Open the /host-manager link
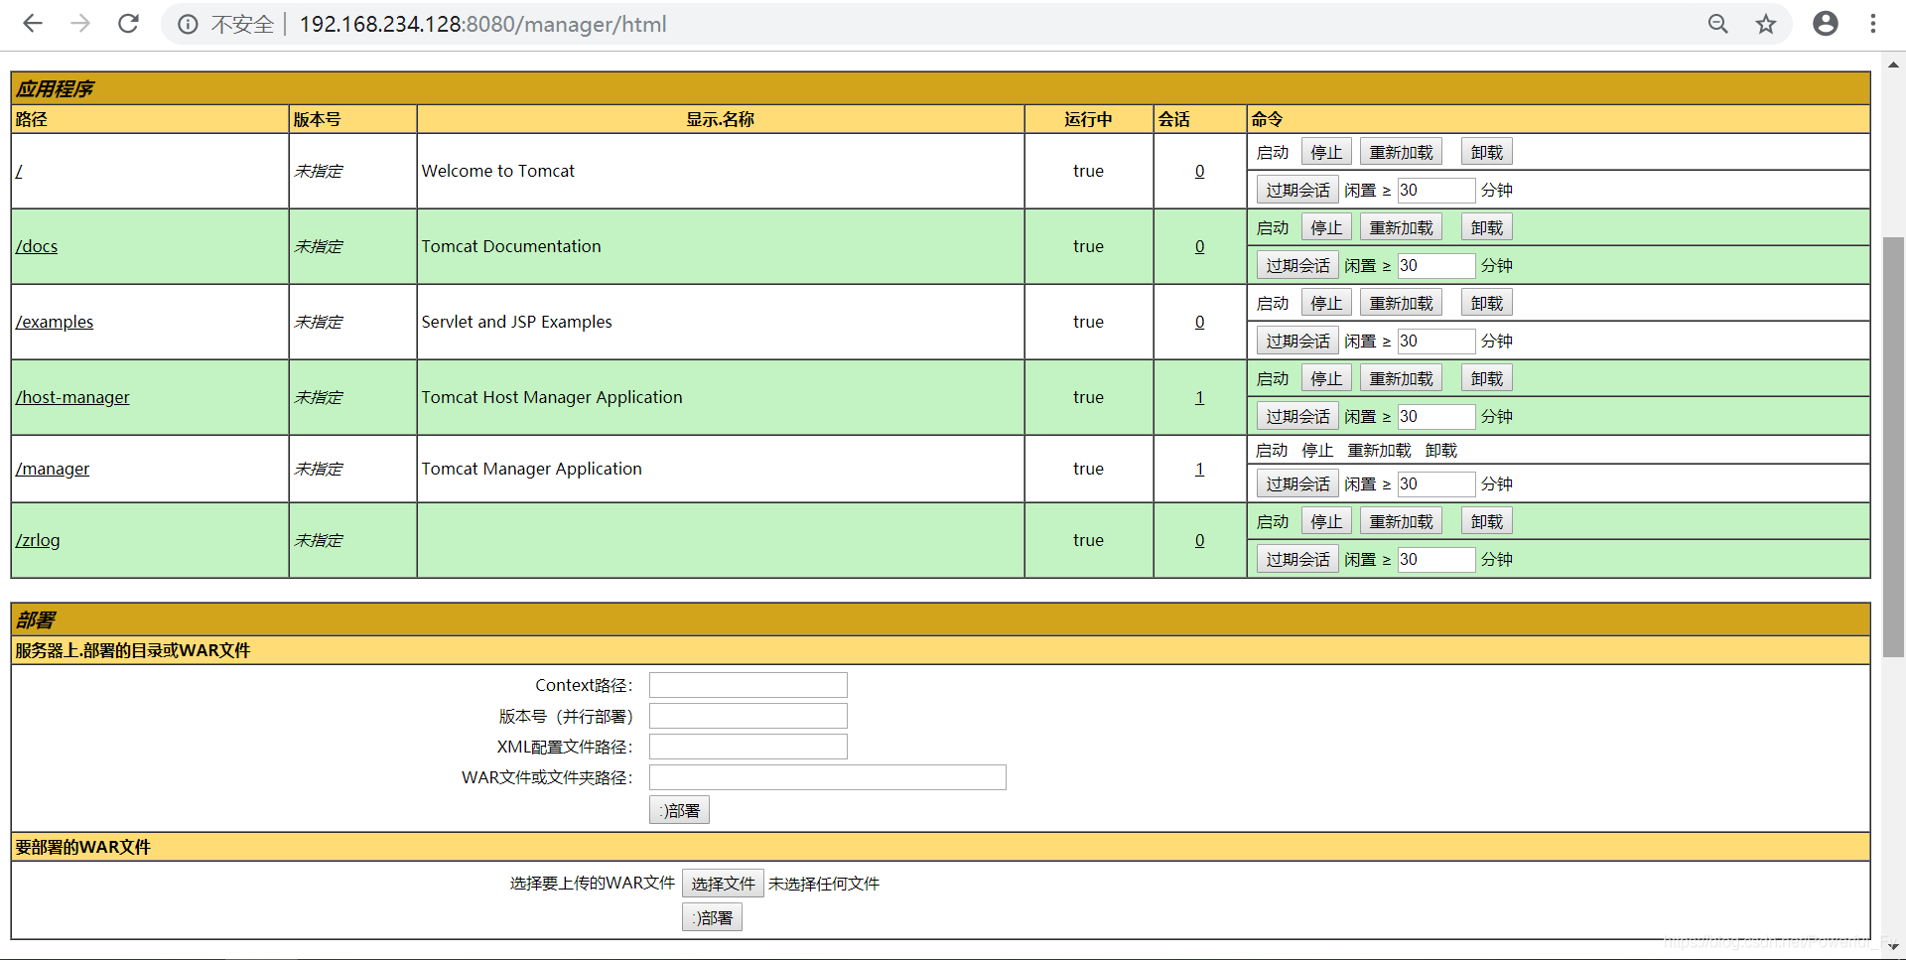 72,397
